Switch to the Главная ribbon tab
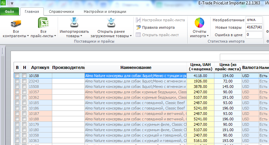 [x=32, y=11]
